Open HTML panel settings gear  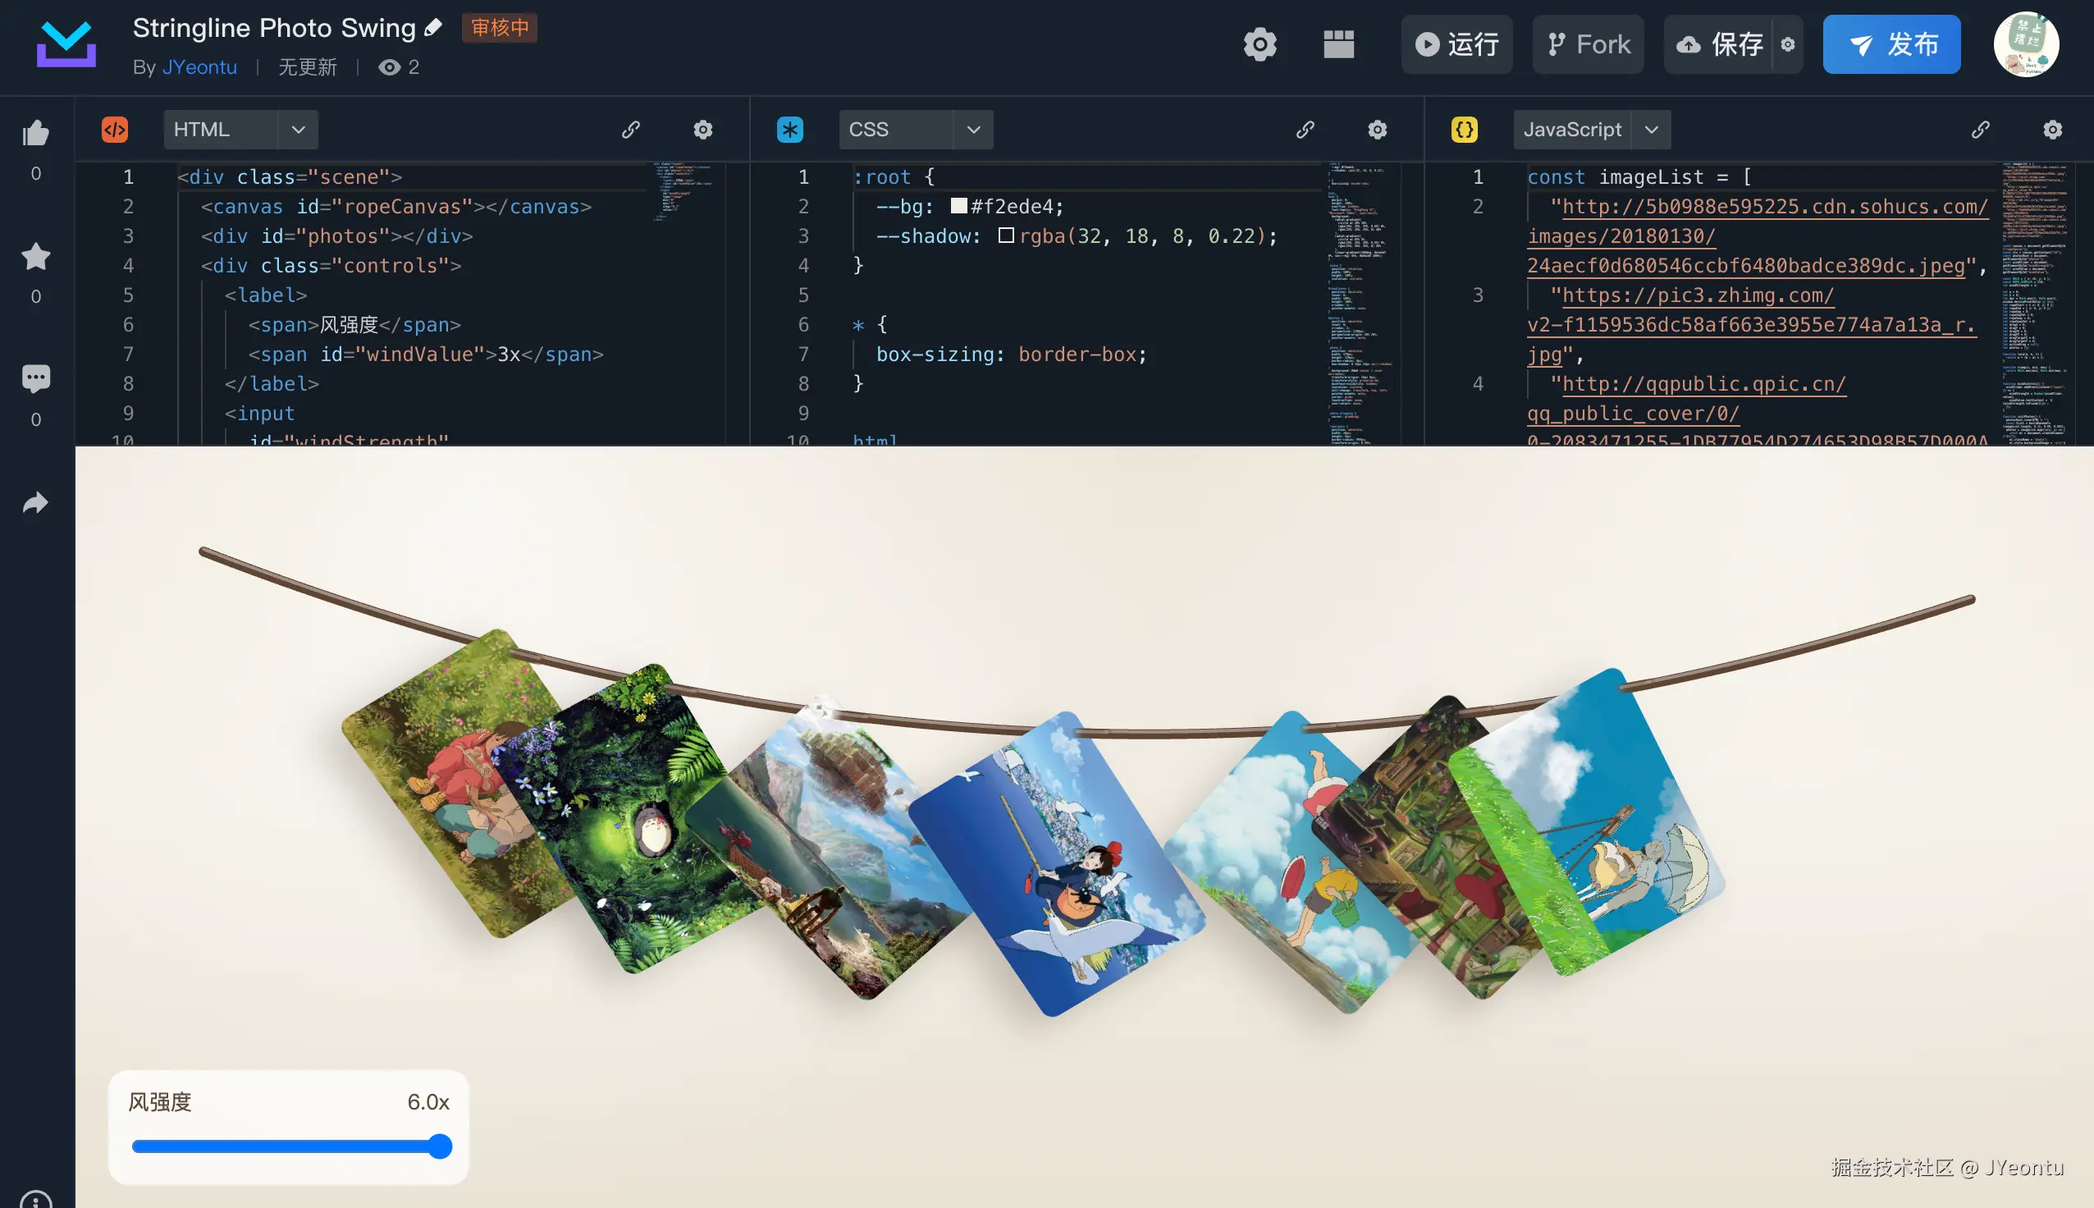pos(702,130)
